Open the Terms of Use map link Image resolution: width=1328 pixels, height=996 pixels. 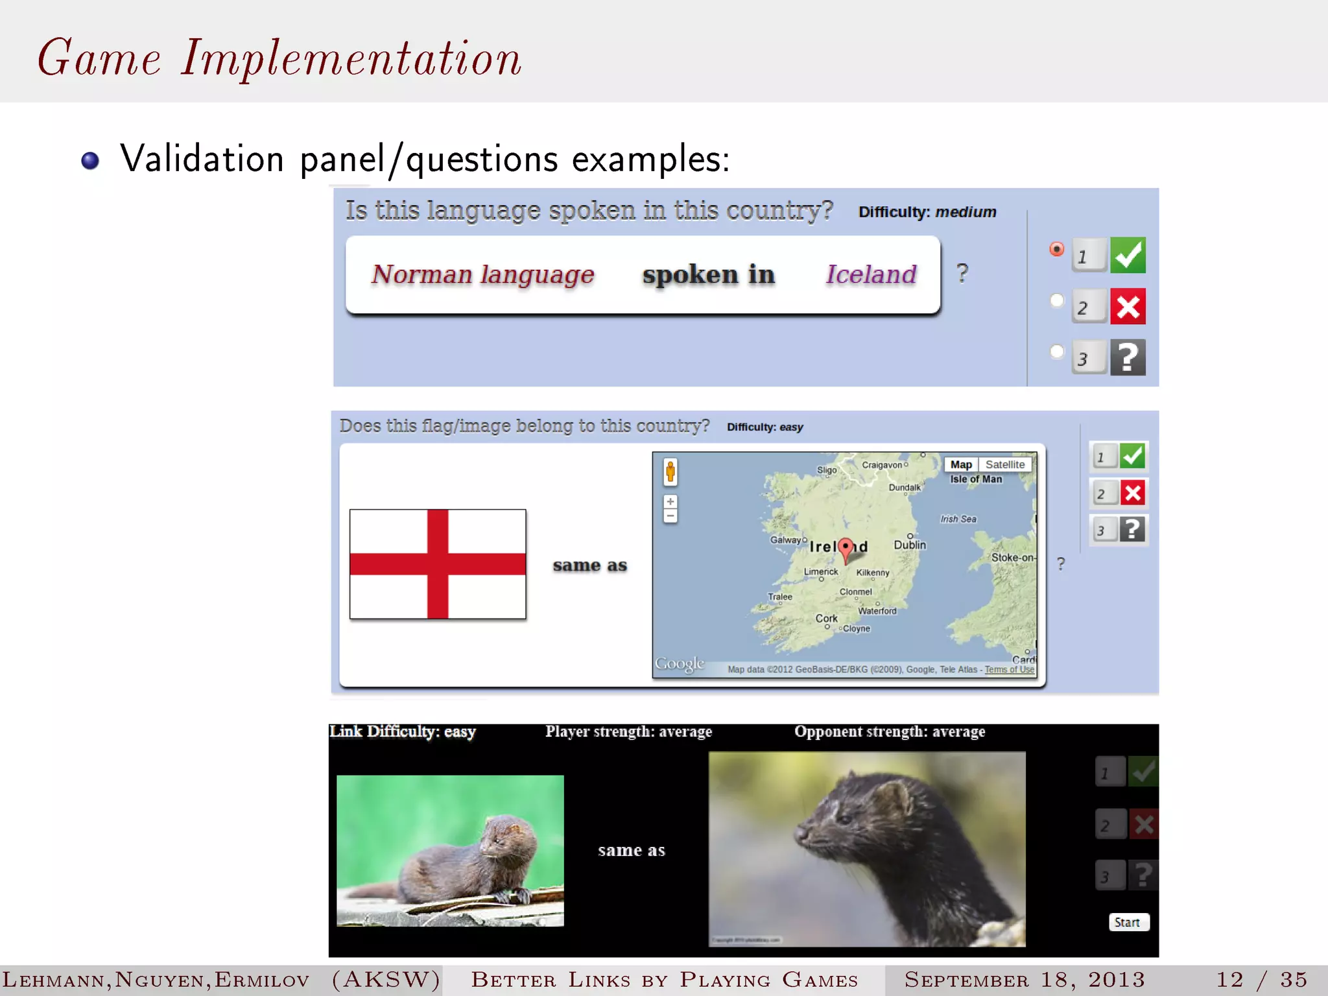coord(1010,669)
